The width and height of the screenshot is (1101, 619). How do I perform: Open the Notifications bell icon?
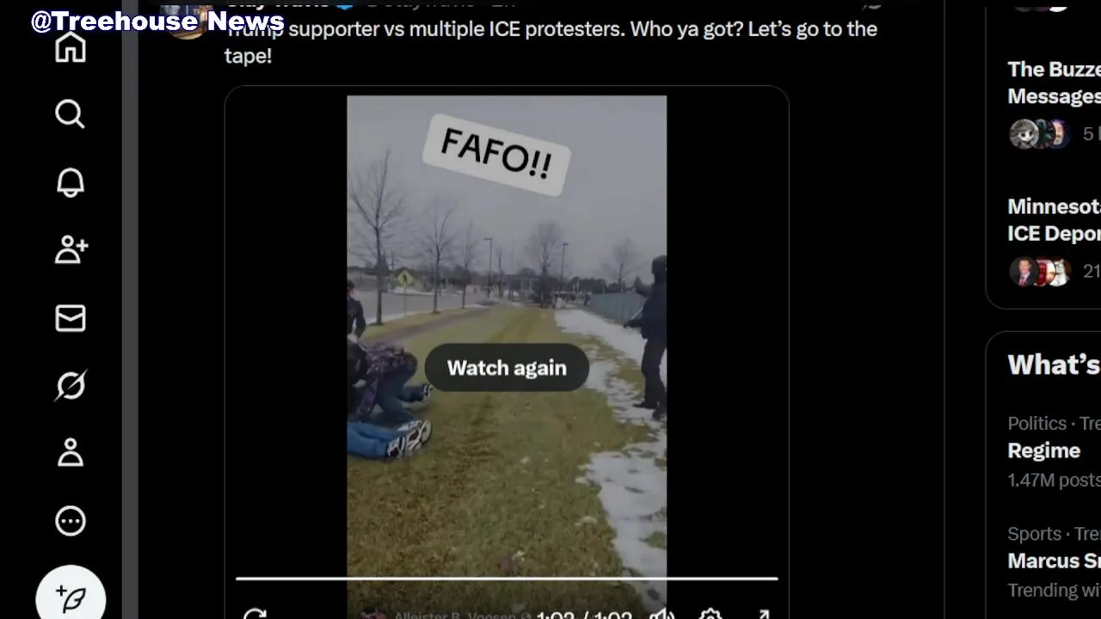pyautogui.click(x=71, y=181)
